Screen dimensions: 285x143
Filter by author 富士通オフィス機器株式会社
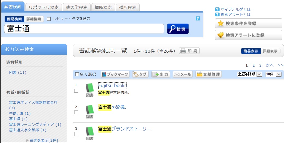point(33,105)
